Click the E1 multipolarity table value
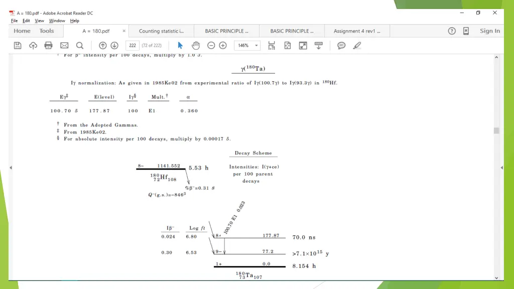514x289 pixels. [x=152, y=111]
